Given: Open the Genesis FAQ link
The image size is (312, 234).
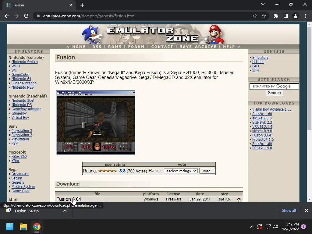Looking at the screenshot, I should 256,66.
